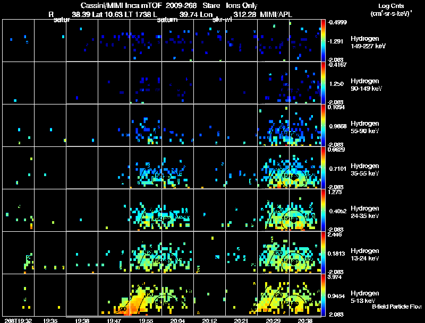Click the "skr-wl" annotation above the panels
This screenshot has width=425, height=323.
click(x=222, y=20)
